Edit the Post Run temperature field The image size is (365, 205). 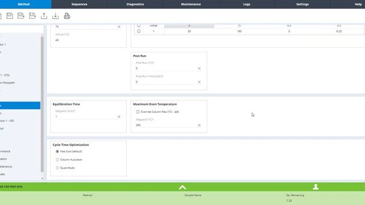(166, 68)
